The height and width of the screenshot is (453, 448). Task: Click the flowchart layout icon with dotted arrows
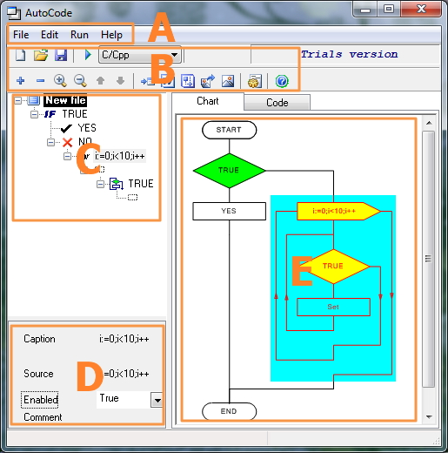(188, 81)
